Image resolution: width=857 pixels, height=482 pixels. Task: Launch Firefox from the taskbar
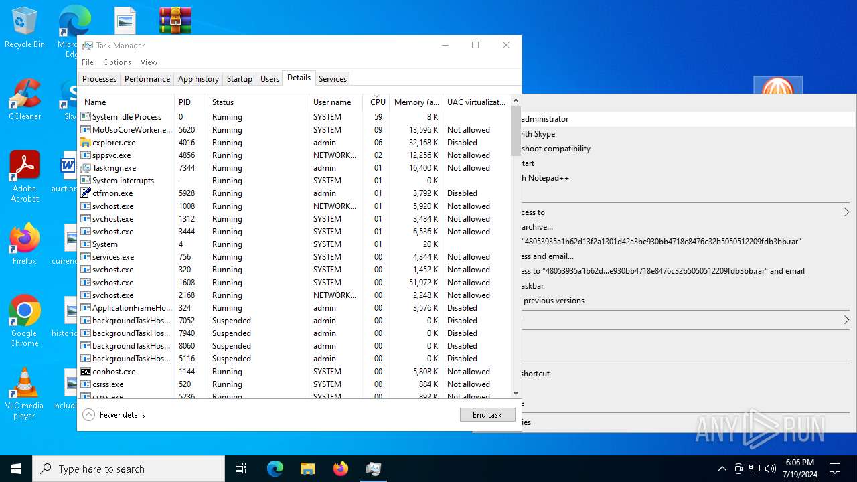pos(340,469)
